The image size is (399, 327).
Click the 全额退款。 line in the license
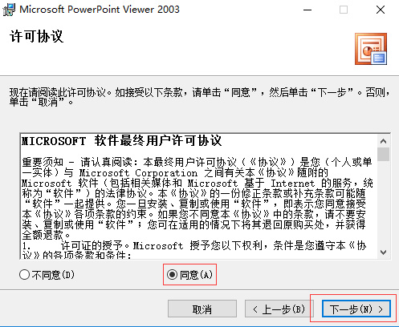point(47,235)
